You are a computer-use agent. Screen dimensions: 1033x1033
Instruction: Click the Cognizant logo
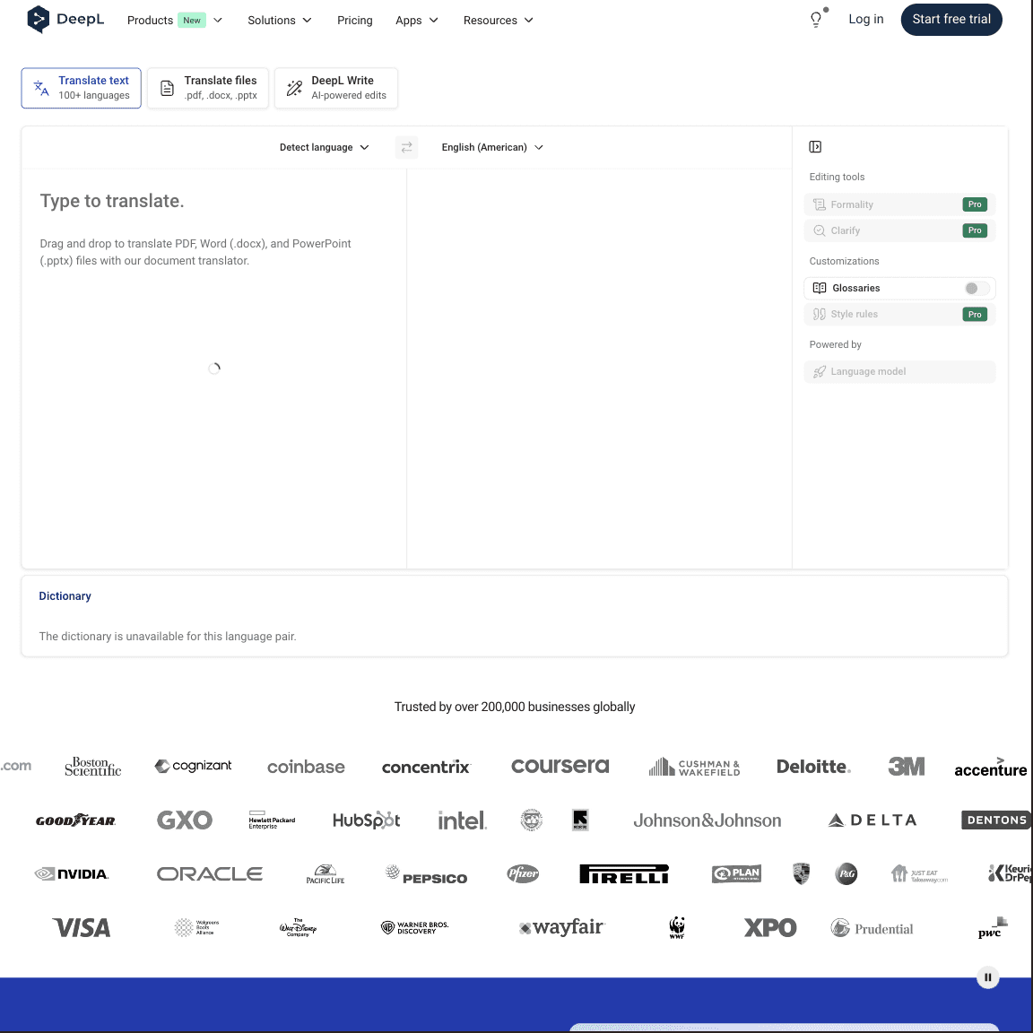[193, 766]
